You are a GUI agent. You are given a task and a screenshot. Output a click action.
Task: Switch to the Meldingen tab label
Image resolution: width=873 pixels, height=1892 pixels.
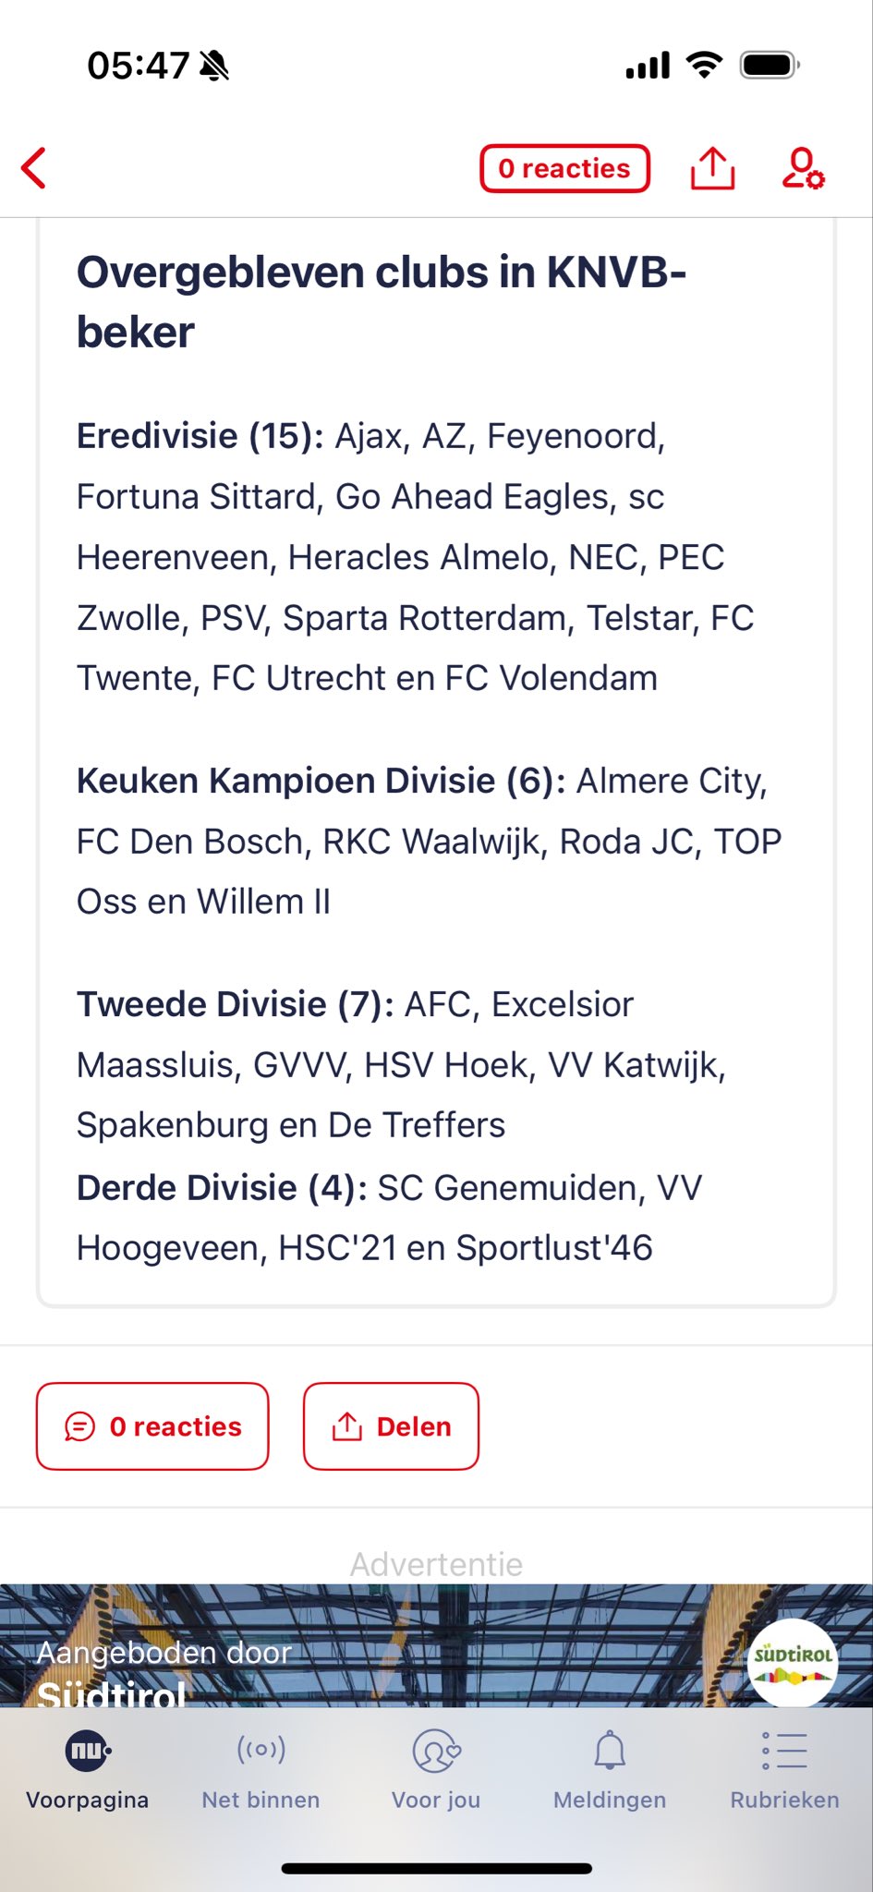click(610, 1800)
